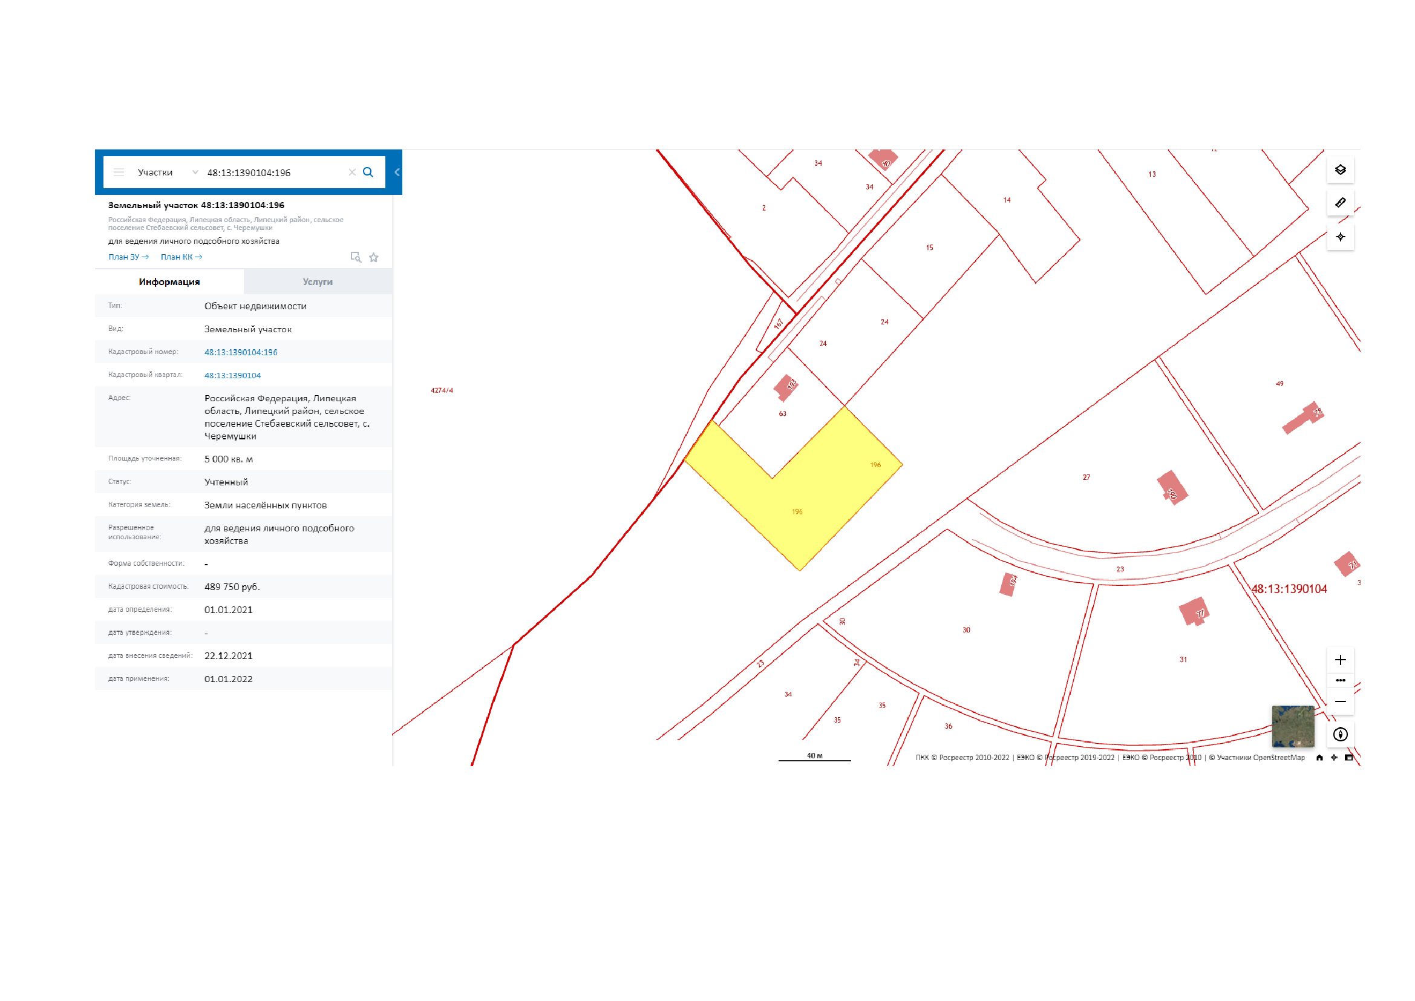Switch basemap via satellite thumbnail
The image size is (1415, 1001).
[1293, 727]
